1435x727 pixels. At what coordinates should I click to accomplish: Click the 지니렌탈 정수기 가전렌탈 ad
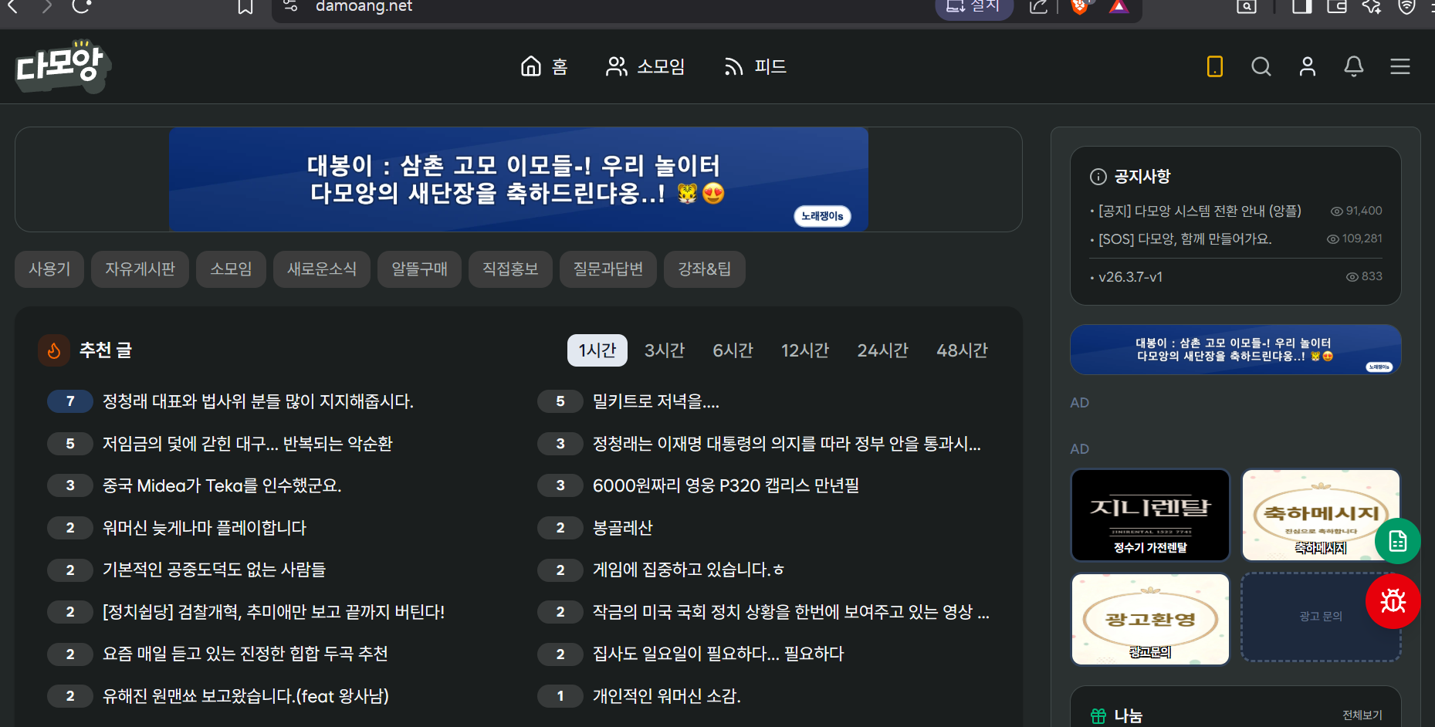click(1150, 515)
